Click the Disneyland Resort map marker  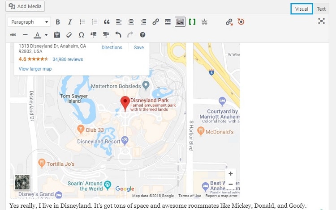(125, 140)
